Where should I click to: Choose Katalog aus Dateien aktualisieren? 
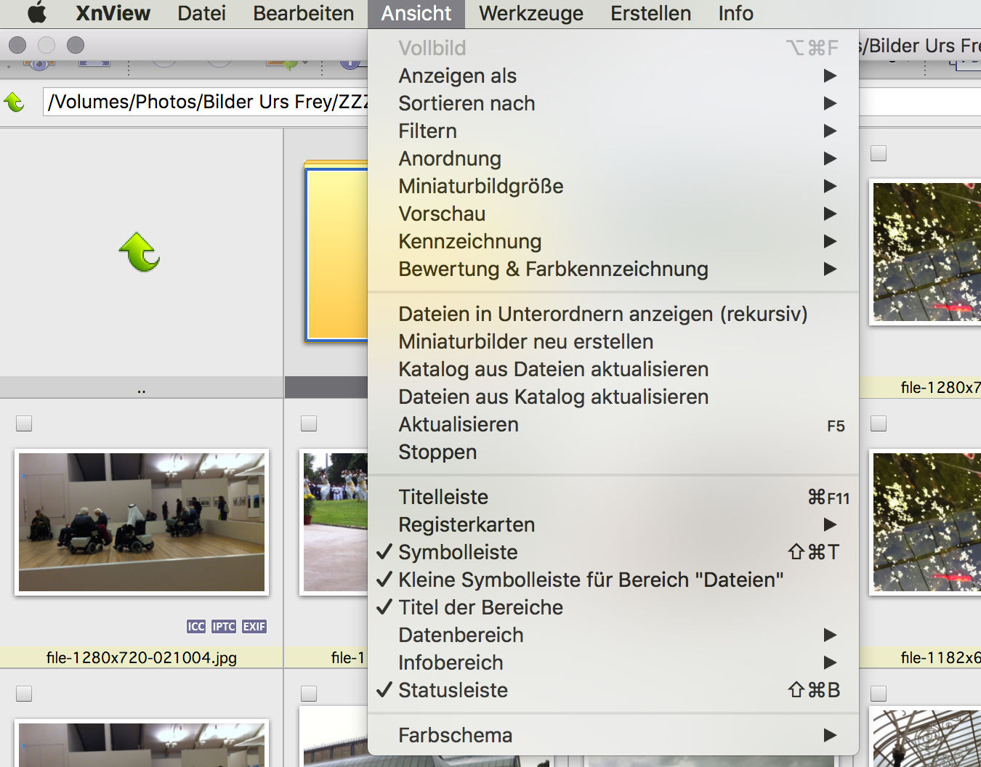point(613,369)
